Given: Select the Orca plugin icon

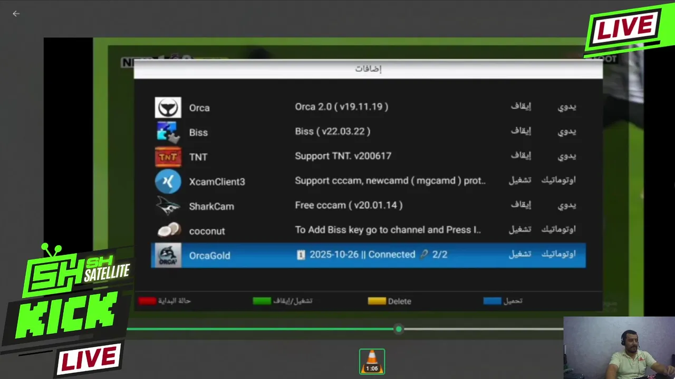Looking at the screenshot, I should click(x=168, y=107).
